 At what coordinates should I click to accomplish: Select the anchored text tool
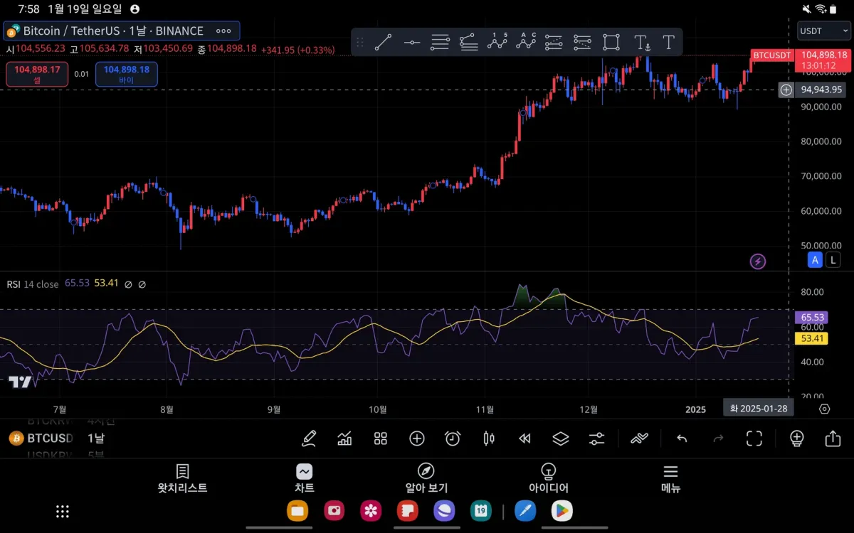click(x=641, y=43)
